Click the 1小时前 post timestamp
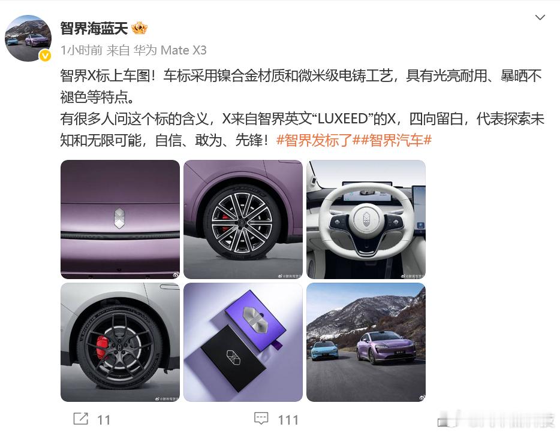 (x=82, y=50)
